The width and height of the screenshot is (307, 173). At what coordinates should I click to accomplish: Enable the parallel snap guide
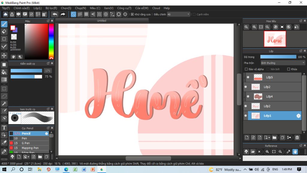[x=80, y=14]
